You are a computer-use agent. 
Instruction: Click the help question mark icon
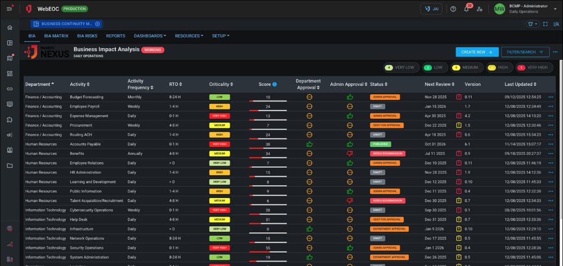coord(453,9)
